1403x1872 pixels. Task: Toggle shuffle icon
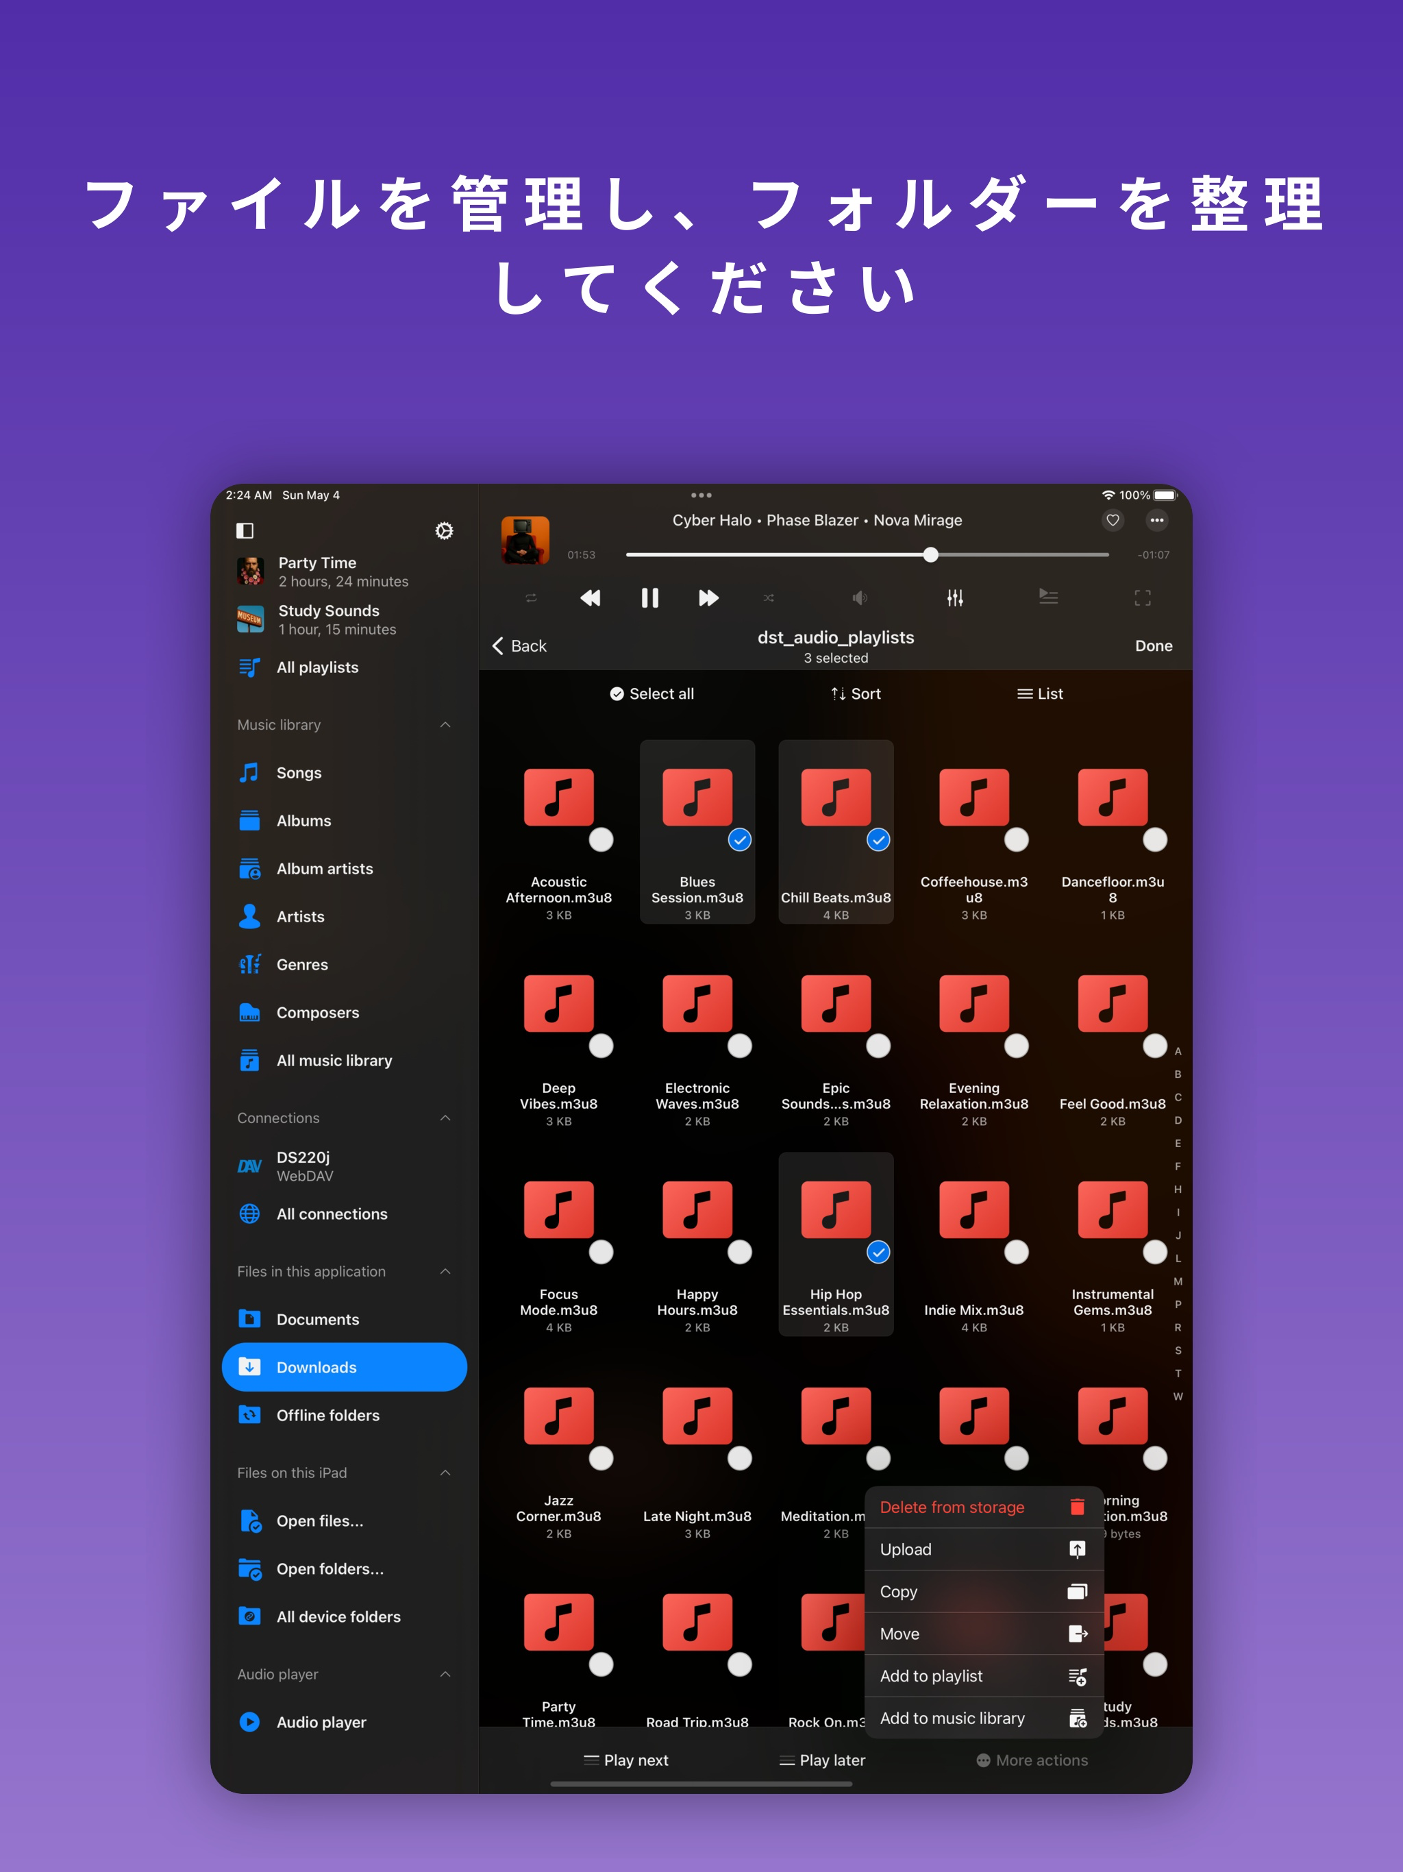[x=769, y=598]
